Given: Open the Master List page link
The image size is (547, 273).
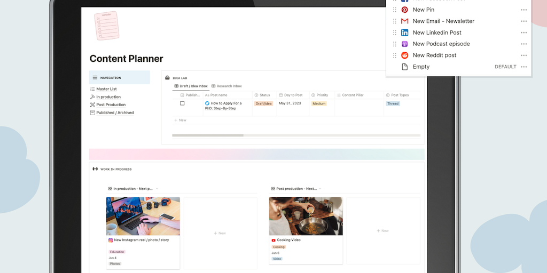Looking at the screenshot, I should coord(106,89).
